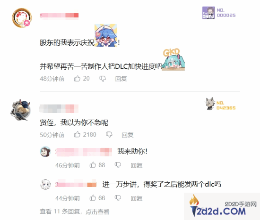Open the second commenter's avatar with rabbit ears
This screenshot has height=220, width=260.
pyautogui.click(x=20, y=109)
